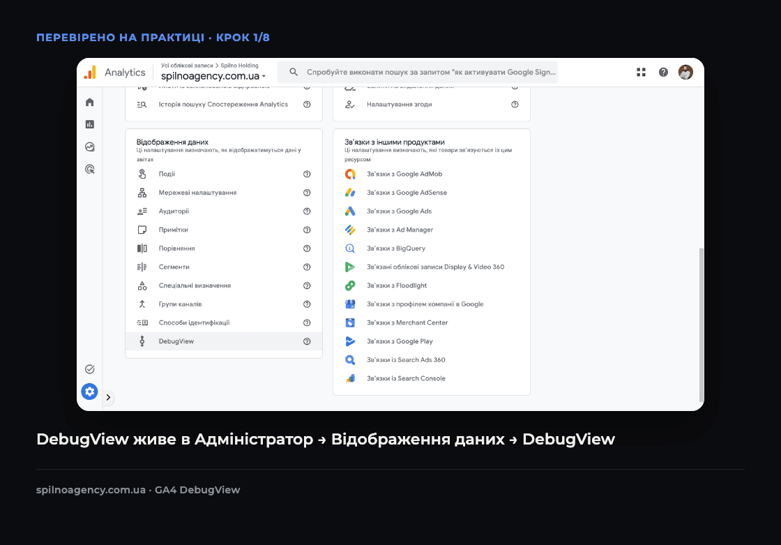The image size is (781, 545).
Task: Open Зв'язки з профілем компанії в Google
Action: [x=432, y=304]
